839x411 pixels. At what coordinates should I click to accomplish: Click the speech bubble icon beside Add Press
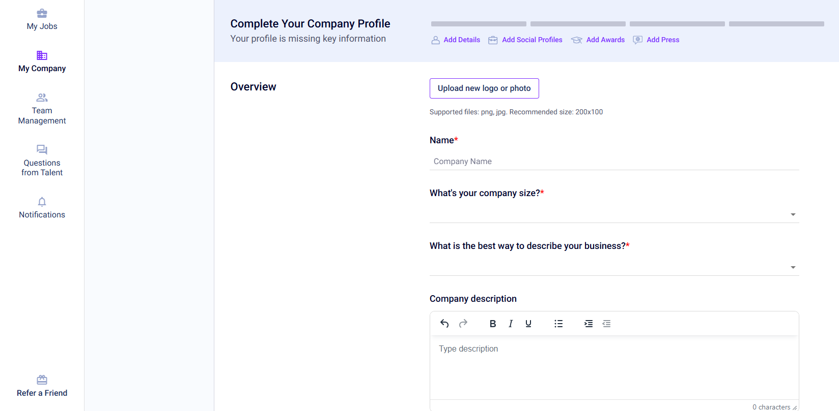[637, 40]
